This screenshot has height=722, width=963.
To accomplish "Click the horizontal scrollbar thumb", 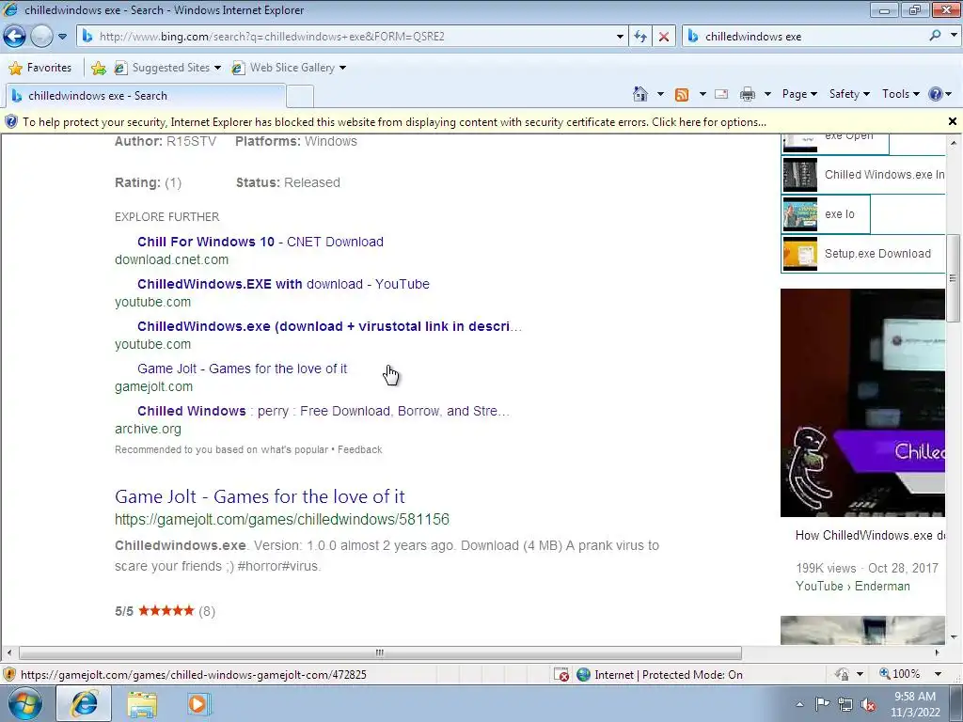I will (x=380, y=652).
